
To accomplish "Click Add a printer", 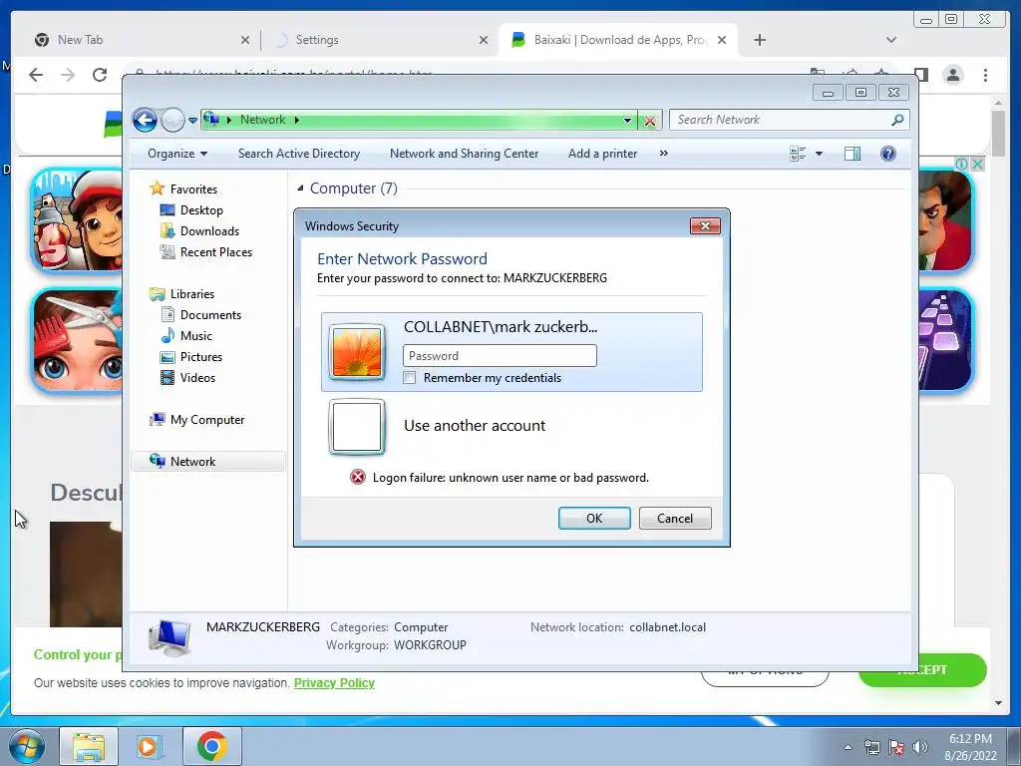I will click(x=602, y=154).
